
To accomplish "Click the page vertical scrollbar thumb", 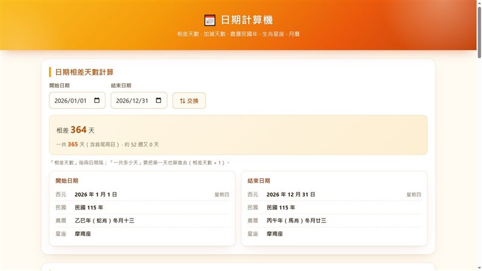I will [479, 33].
